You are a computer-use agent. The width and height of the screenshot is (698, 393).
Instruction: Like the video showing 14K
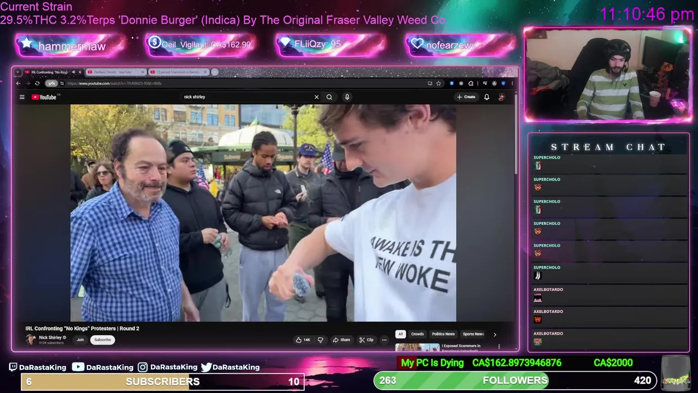coord(303,340)
